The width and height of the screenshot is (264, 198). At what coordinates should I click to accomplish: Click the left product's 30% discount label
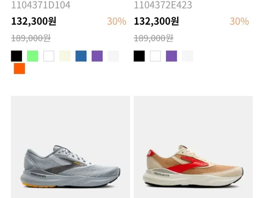click(x=117, y=21)
